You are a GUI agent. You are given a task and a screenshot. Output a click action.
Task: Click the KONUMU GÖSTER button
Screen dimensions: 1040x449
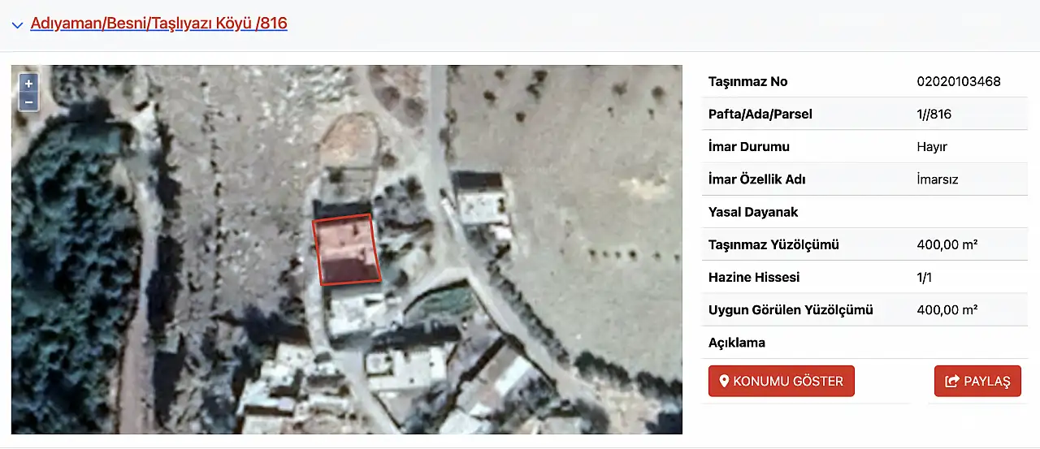click(x=782, y=381)
